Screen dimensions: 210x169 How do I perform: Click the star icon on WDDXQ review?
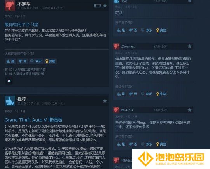pyautogui.click(x=189, y=110)
